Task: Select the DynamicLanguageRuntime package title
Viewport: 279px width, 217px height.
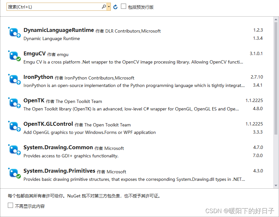Action: [59, 30]
